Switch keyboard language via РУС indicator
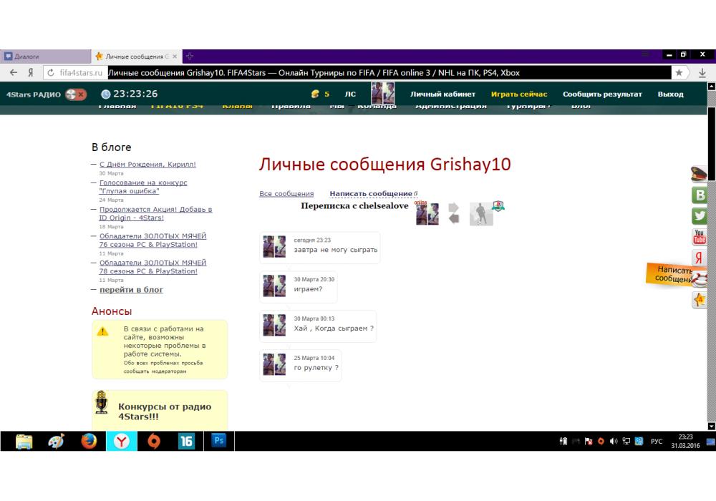The width and height of the screenshot is (716, 501). [x=656, y=442]
